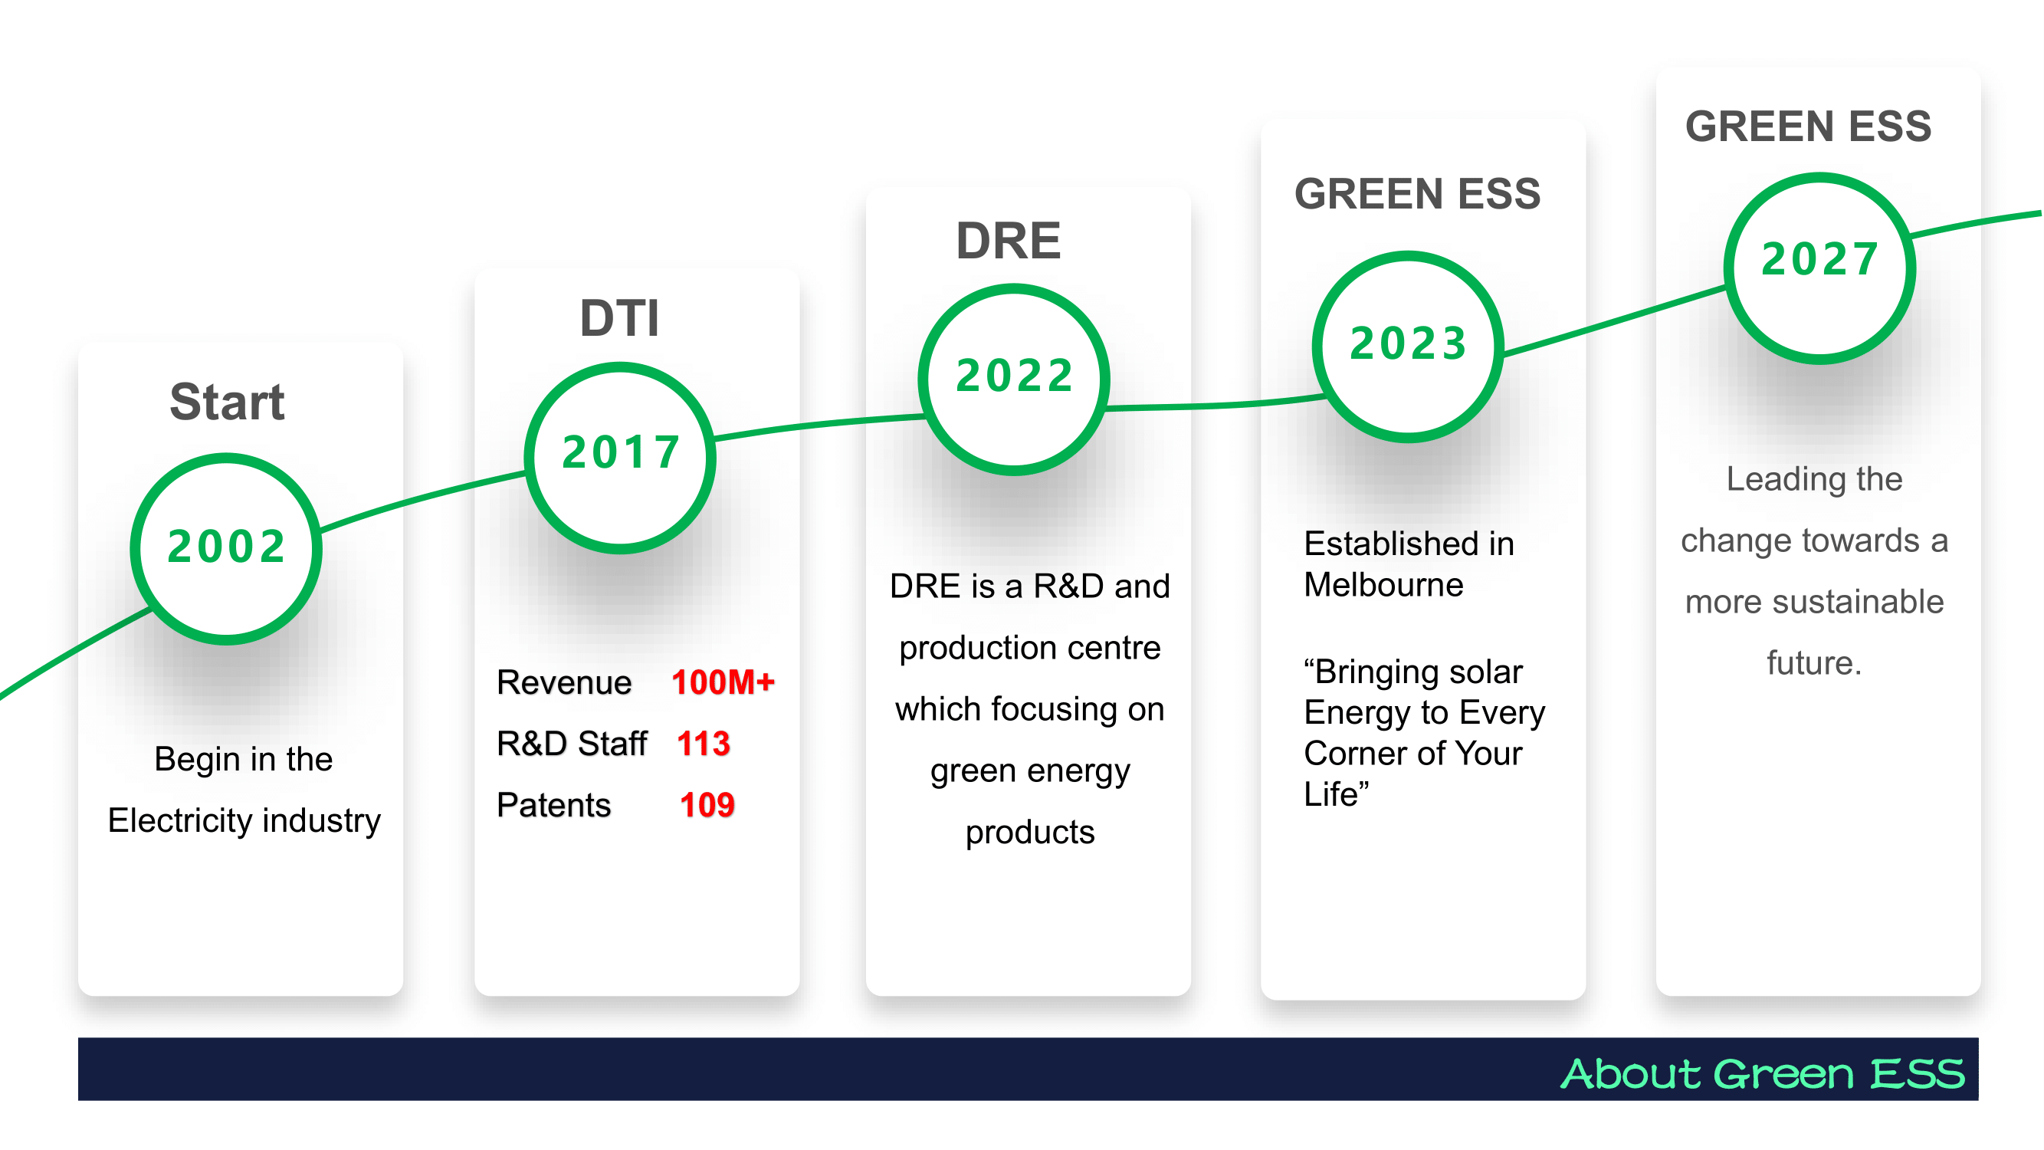The height and width of the screenshot is (1150, 2044).
Task: Click the red "113" value
Action: pos(704,744)
